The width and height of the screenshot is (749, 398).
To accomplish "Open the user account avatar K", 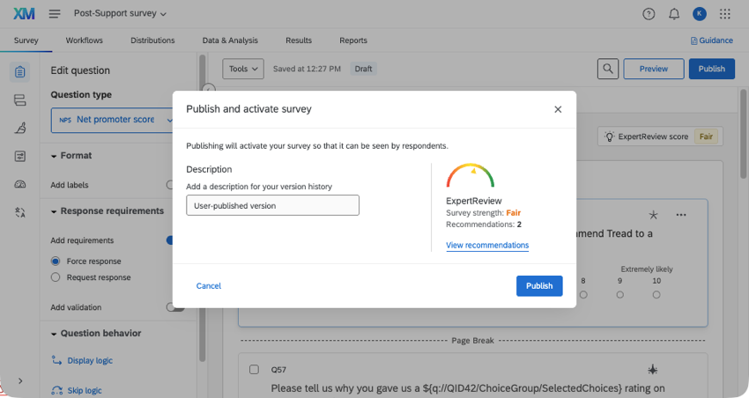I will 700,14.
